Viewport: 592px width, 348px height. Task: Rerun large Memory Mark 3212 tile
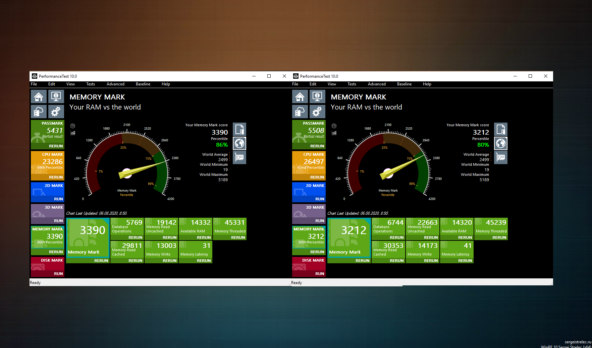click(x=363, y=261)
